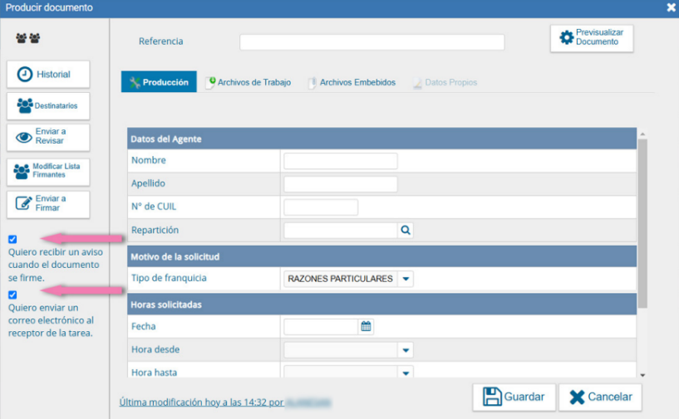
Task: Expand the Hora desde dropdown
Action: click(406, 350)
